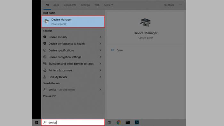The height and width of the screenshot is (126, 224).
Task: Click the search box containing device
Action: coord(73,122)
